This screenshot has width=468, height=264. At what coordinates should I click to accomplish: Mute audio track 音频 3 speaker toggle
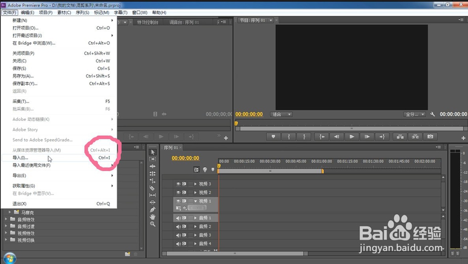tap(178, 235)
